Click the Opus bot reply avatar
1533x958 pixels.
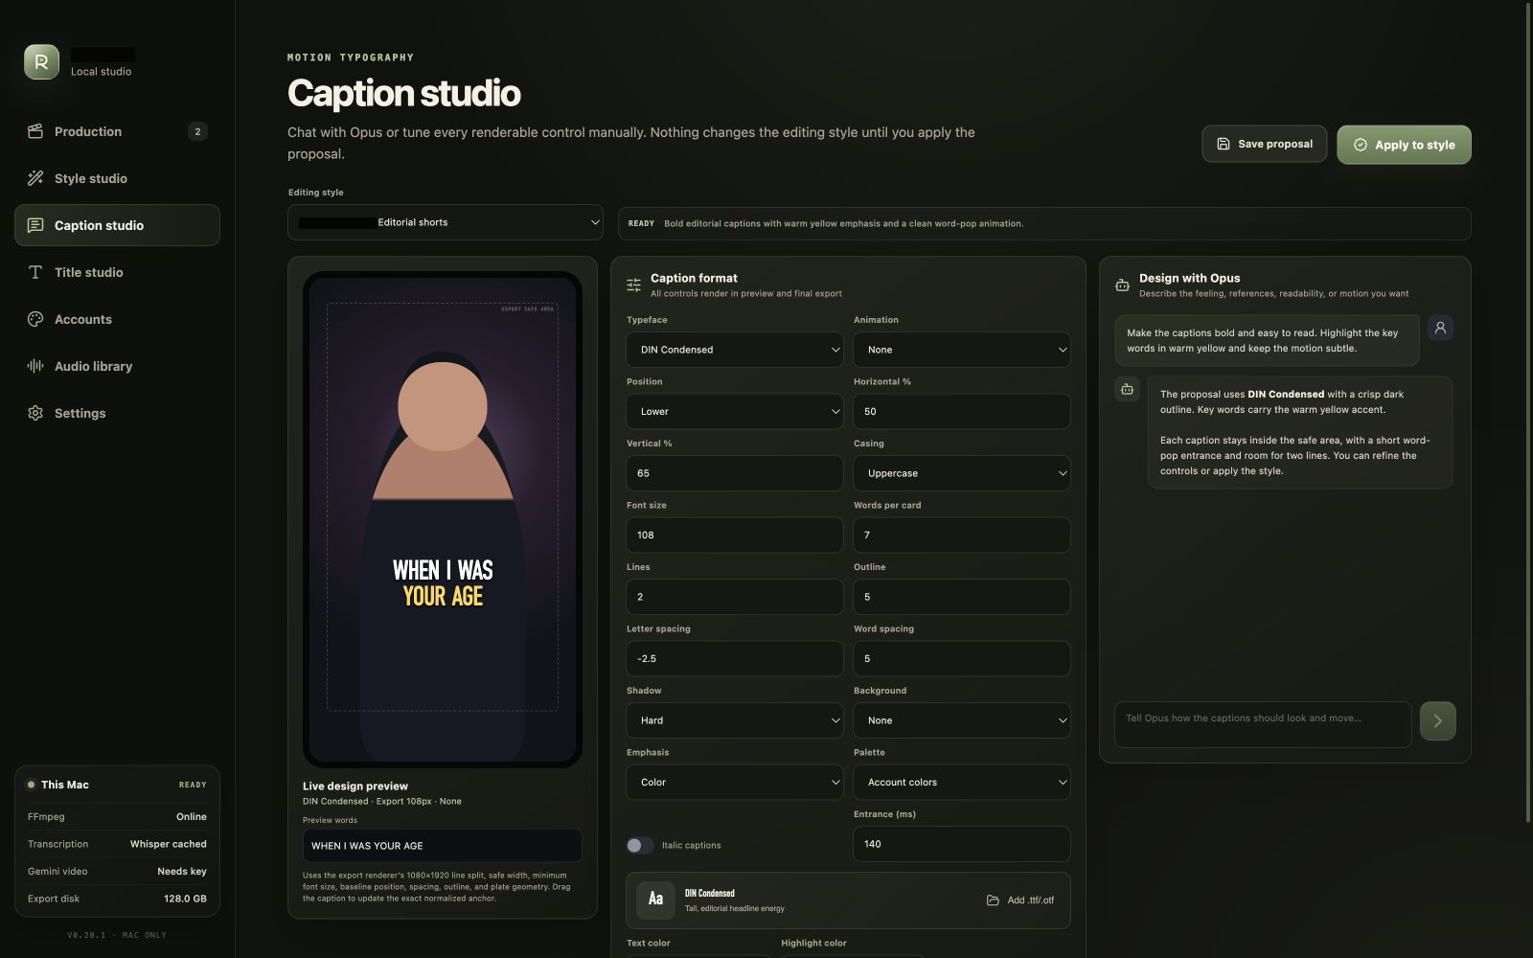click(x=1127, y=389)
